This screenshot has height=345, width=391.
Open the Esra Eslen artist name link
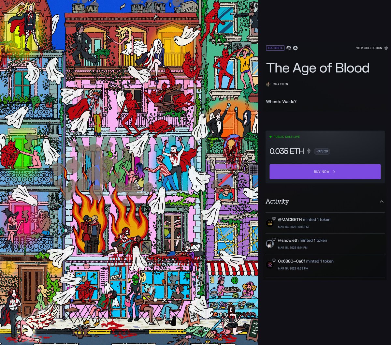(x=280, y=84)
